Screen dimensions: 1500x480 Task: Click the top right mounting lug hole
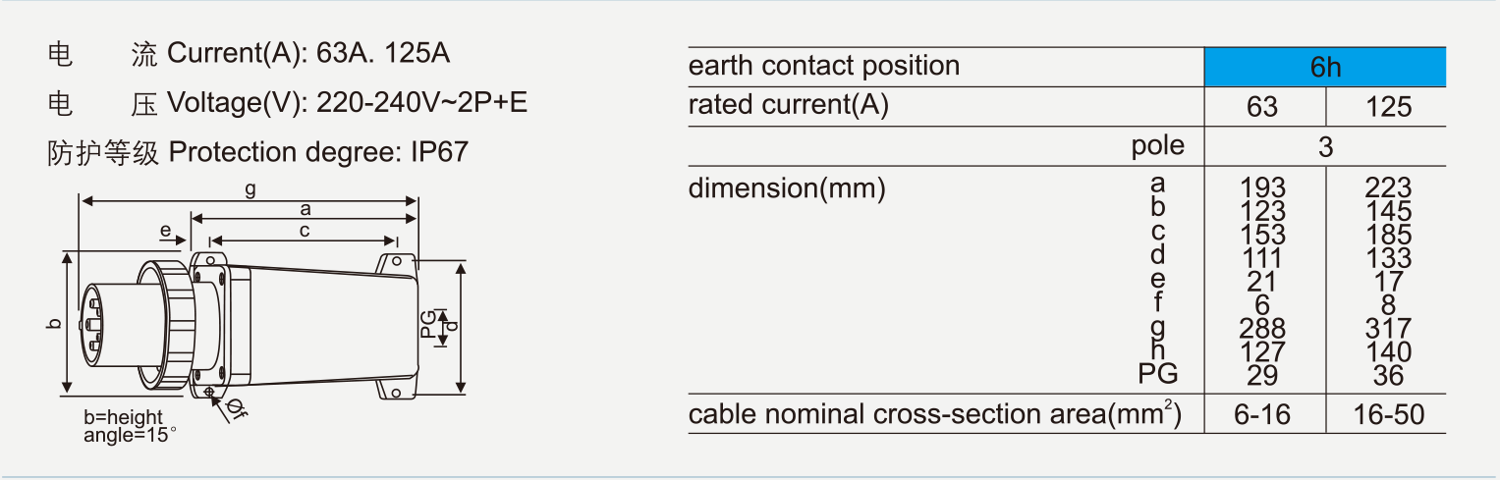click(x=397, y=263)
